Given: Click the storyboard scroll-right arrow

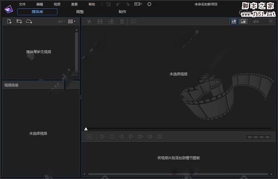Looking at the screenshot, I should point(272,174).
